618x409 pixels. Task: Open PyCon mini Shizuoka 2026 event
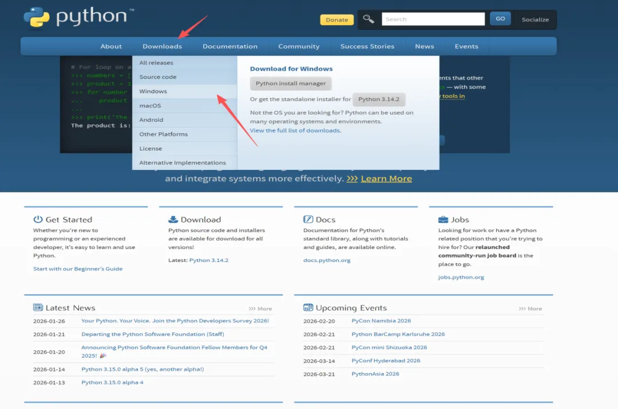click(x=389, y=348)
